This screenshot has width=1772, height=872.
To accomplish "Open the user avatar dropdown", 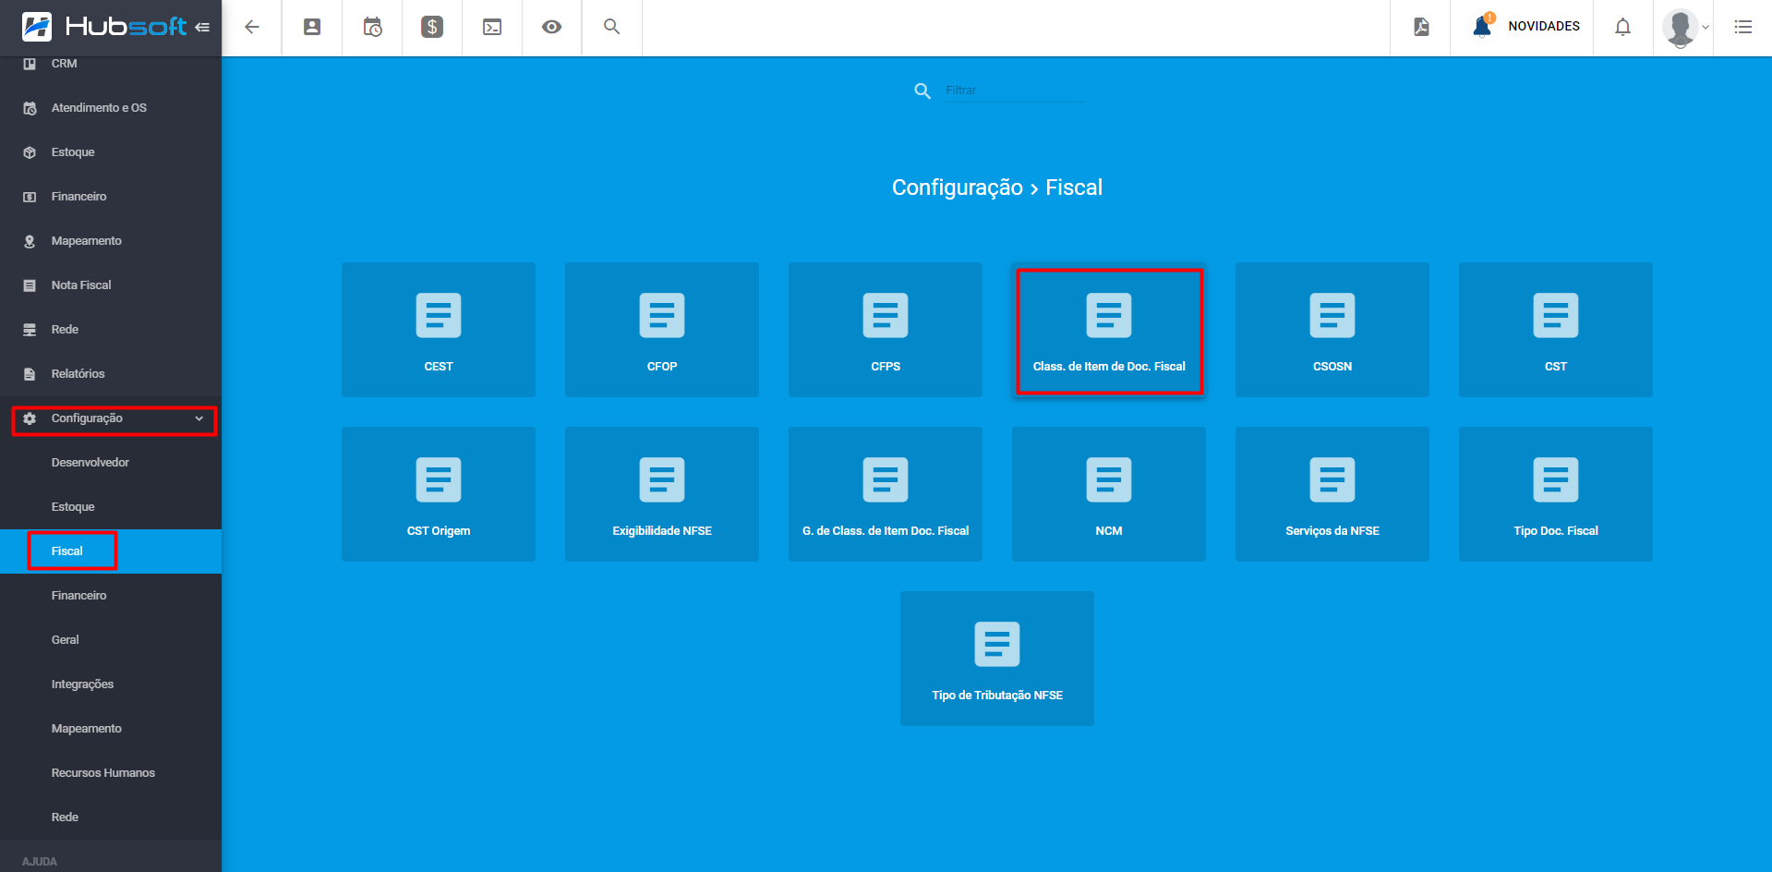I will pos(1685,27).
